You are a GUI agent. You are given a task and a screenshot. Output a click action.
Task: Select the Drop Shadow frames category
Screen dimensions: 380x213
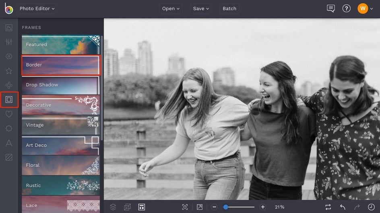click(60, 85)
